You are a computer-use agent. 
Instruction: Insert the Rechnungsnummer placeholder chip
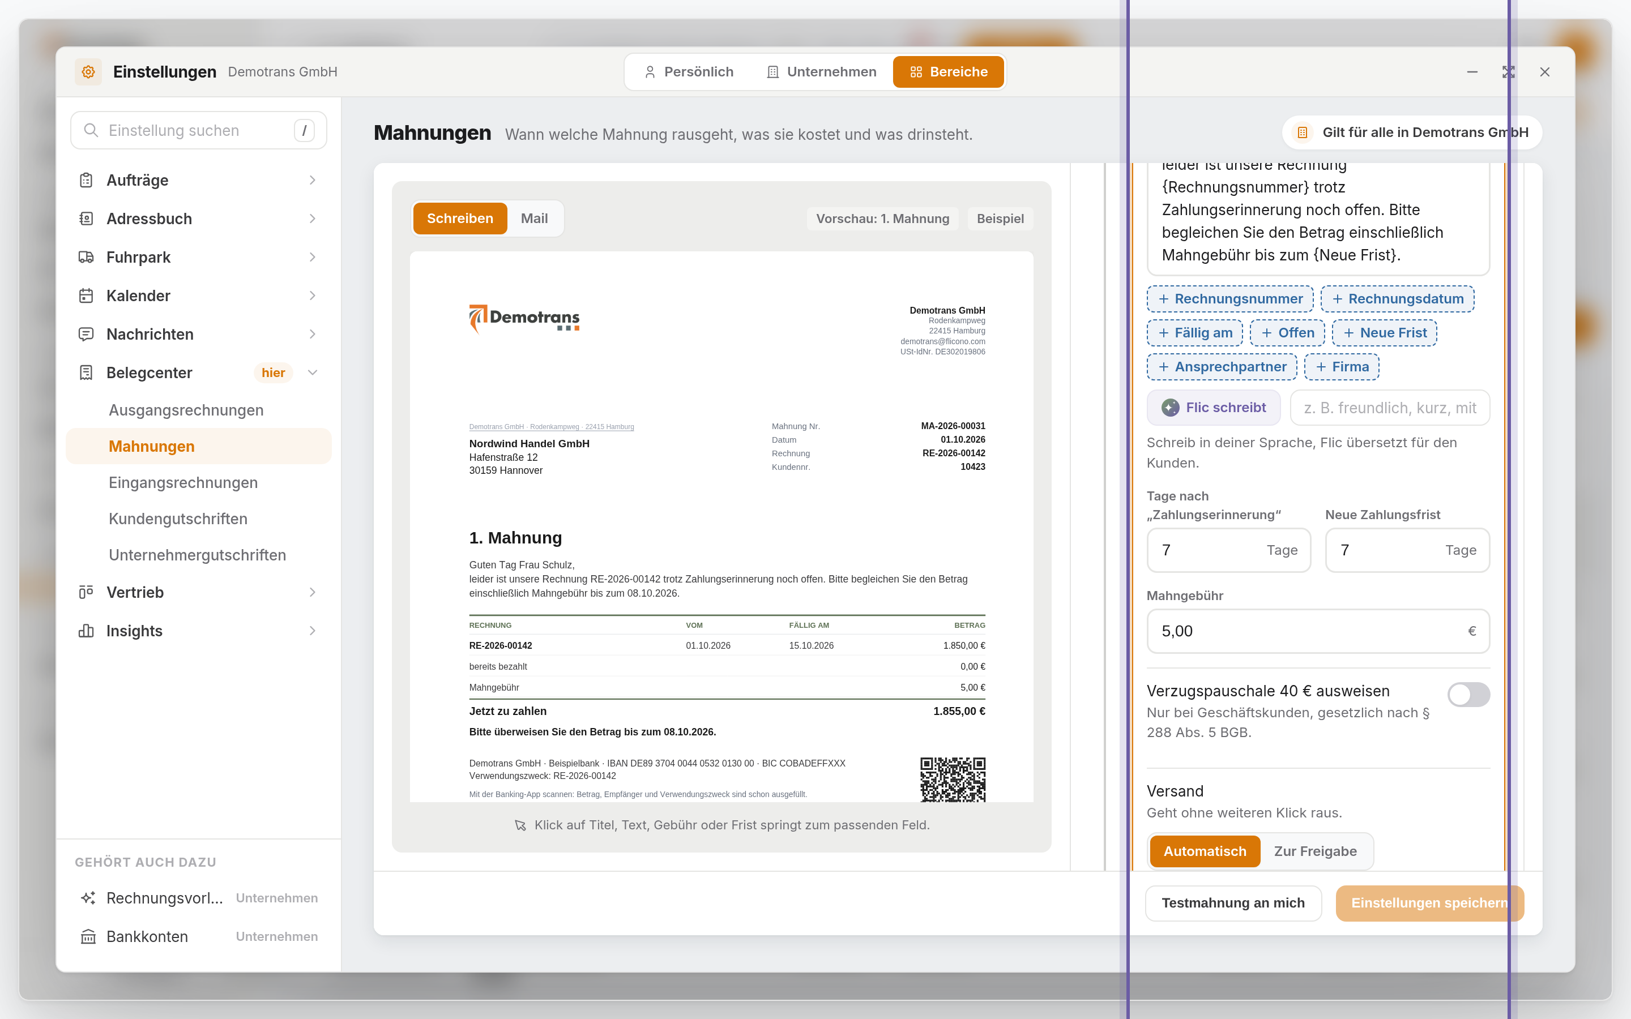tap(1230, 298)
